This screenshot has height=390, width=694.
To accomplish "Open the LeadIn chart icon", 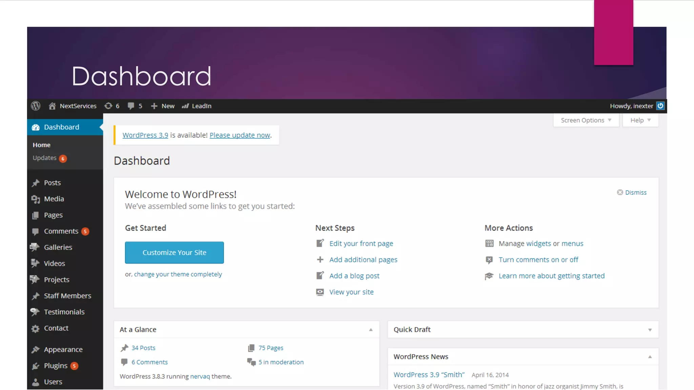I will 185,106.
